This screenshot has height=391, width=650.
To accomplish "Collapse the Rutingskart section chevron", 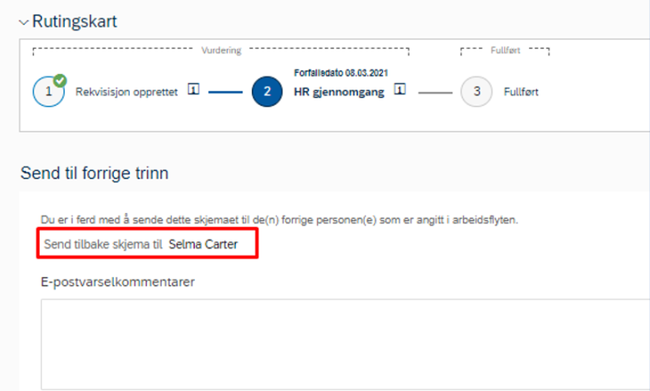I will pos(24,23).
